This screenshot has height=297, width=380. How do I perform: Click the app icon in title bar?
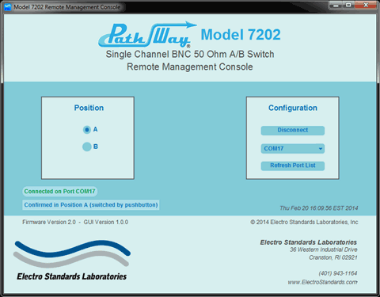[8, 7]
